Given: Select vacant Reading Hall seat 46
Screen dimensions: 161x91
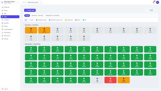Looking at the screenshot, I should coord(97,80).
